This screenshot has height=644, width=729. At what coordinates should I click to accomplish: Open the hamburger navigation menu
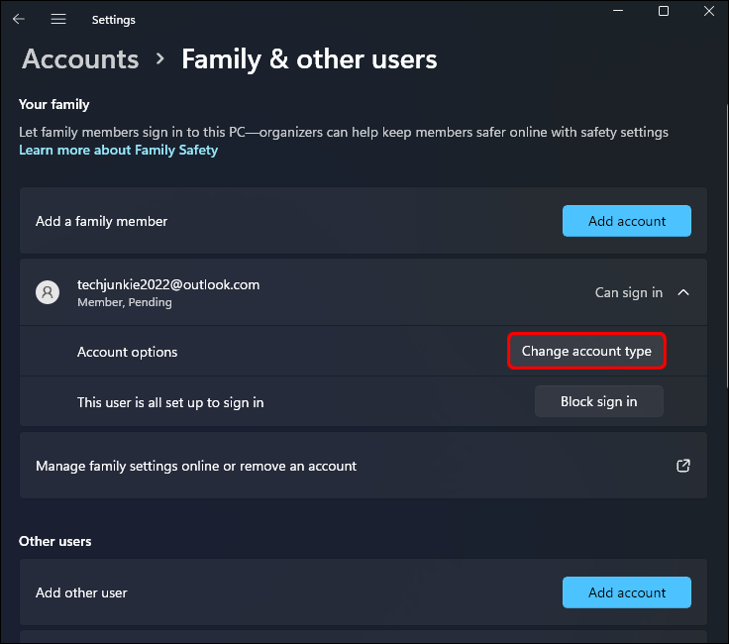(x=58, y=19)
